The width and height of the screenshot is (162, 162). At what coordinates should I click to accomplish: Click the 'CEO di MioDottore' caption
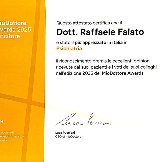tap(68, 137)
